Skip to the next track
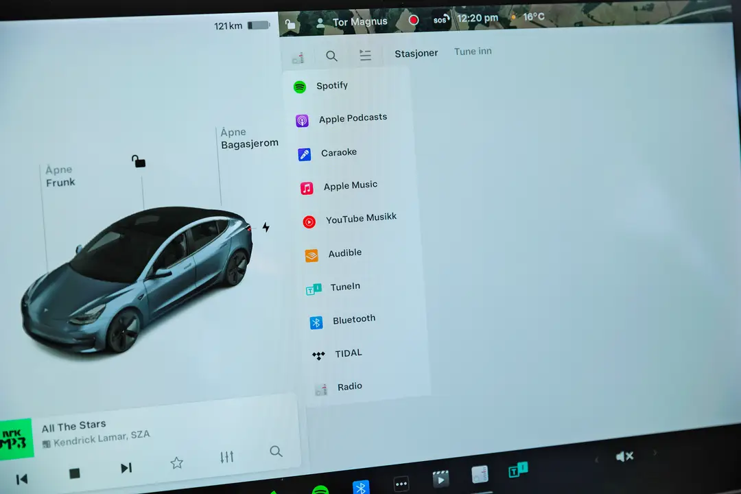Image resolution: width=741 pixels, height=494 pixels. (x=126, y=467)
